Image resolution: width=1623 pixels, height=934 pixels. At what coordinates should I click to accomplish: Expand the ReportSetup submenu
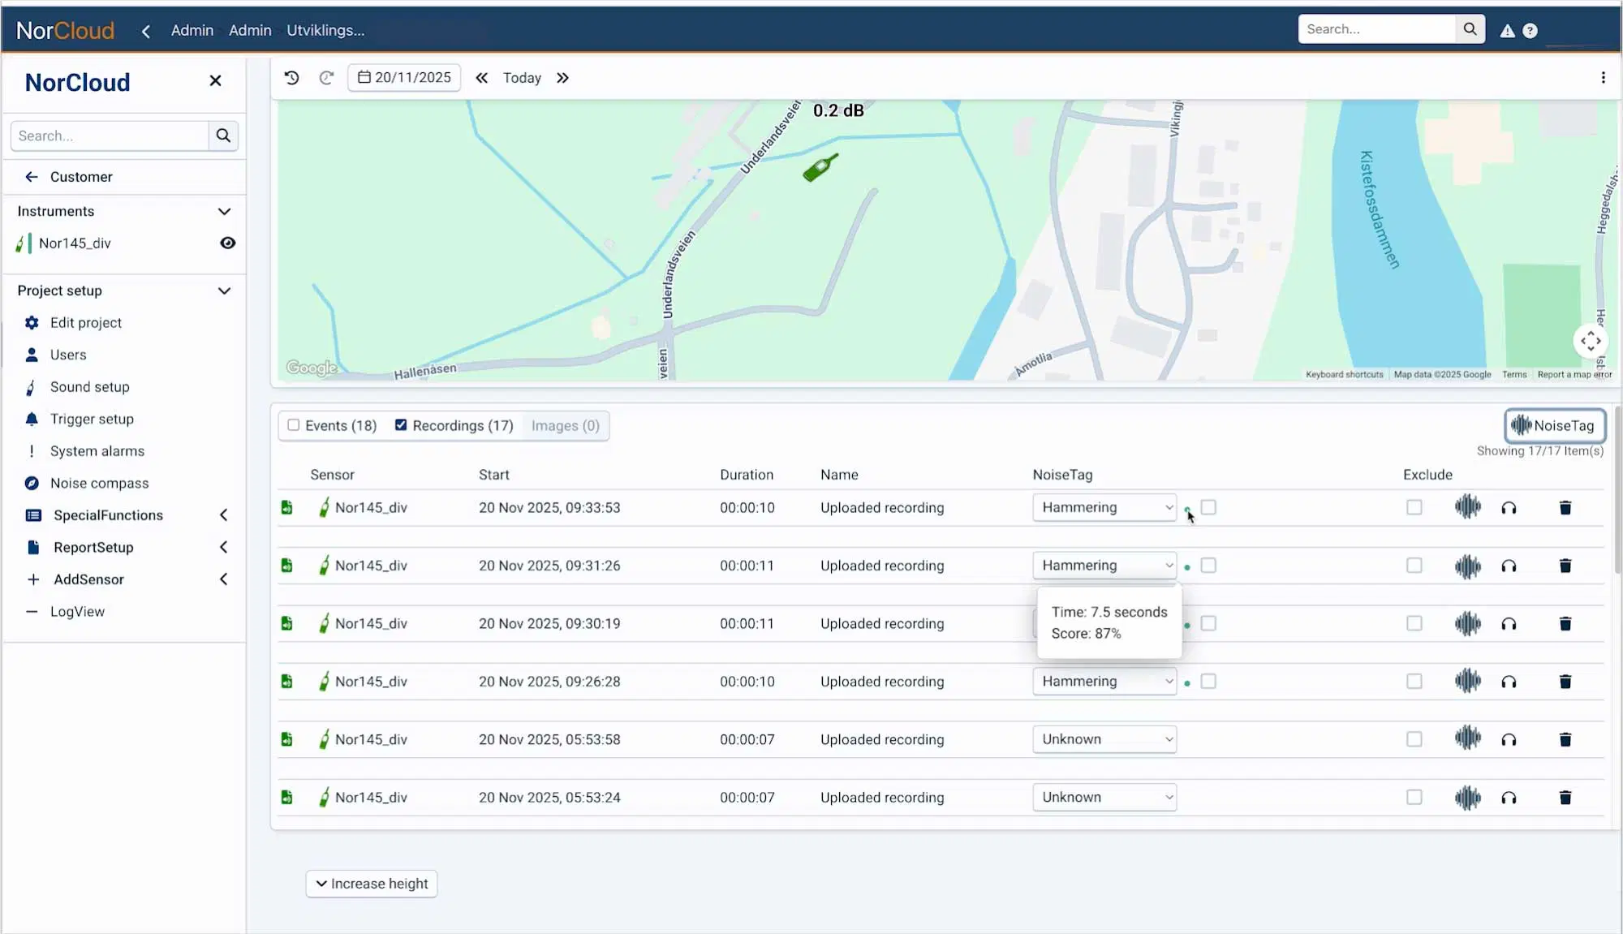pyautogui.click(x=224, y=548)
